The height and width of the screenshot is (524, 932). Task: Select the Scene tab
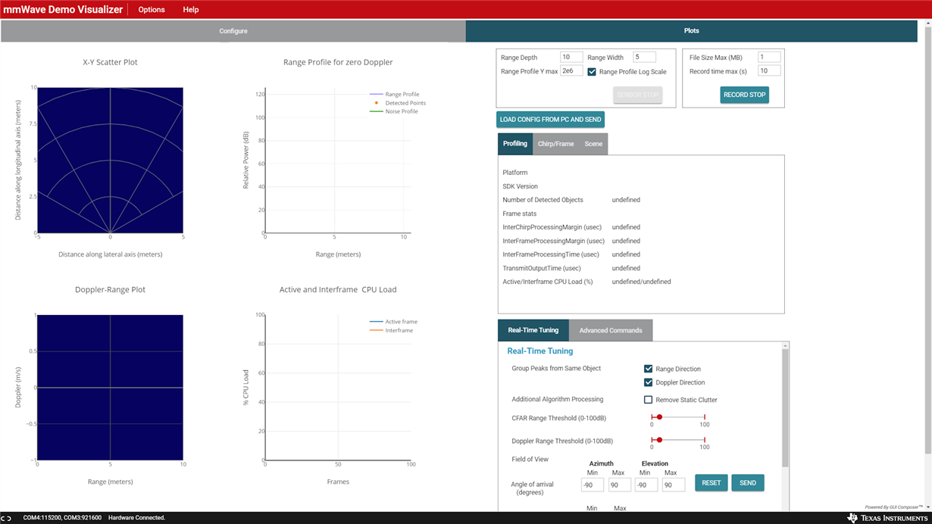593,144
